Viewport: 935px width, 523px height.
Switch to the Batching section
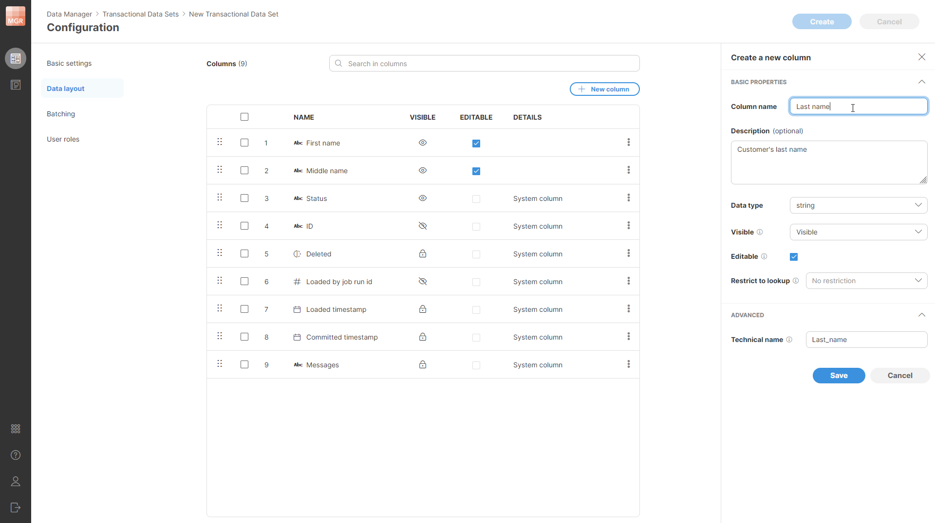point(60,113)
